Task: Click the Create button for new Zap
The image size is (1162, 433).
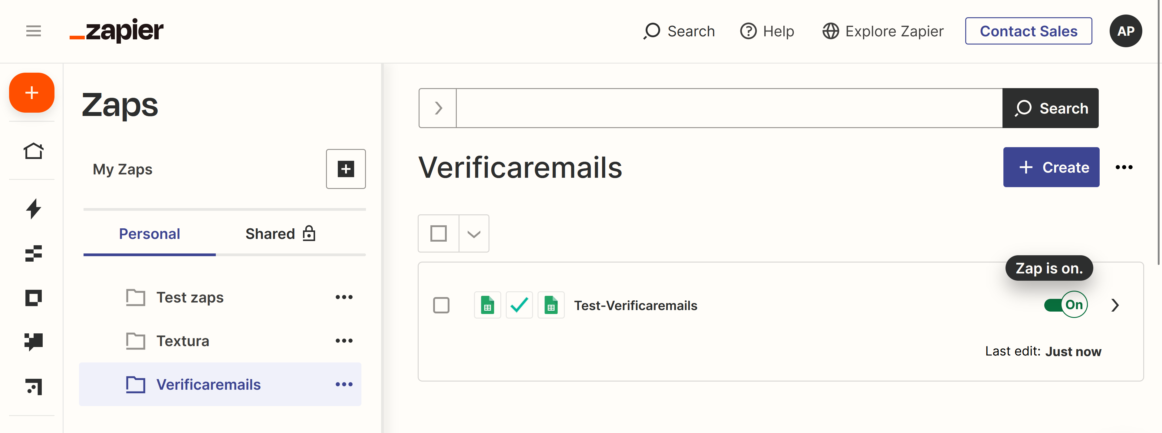Action: (1052, 167)
